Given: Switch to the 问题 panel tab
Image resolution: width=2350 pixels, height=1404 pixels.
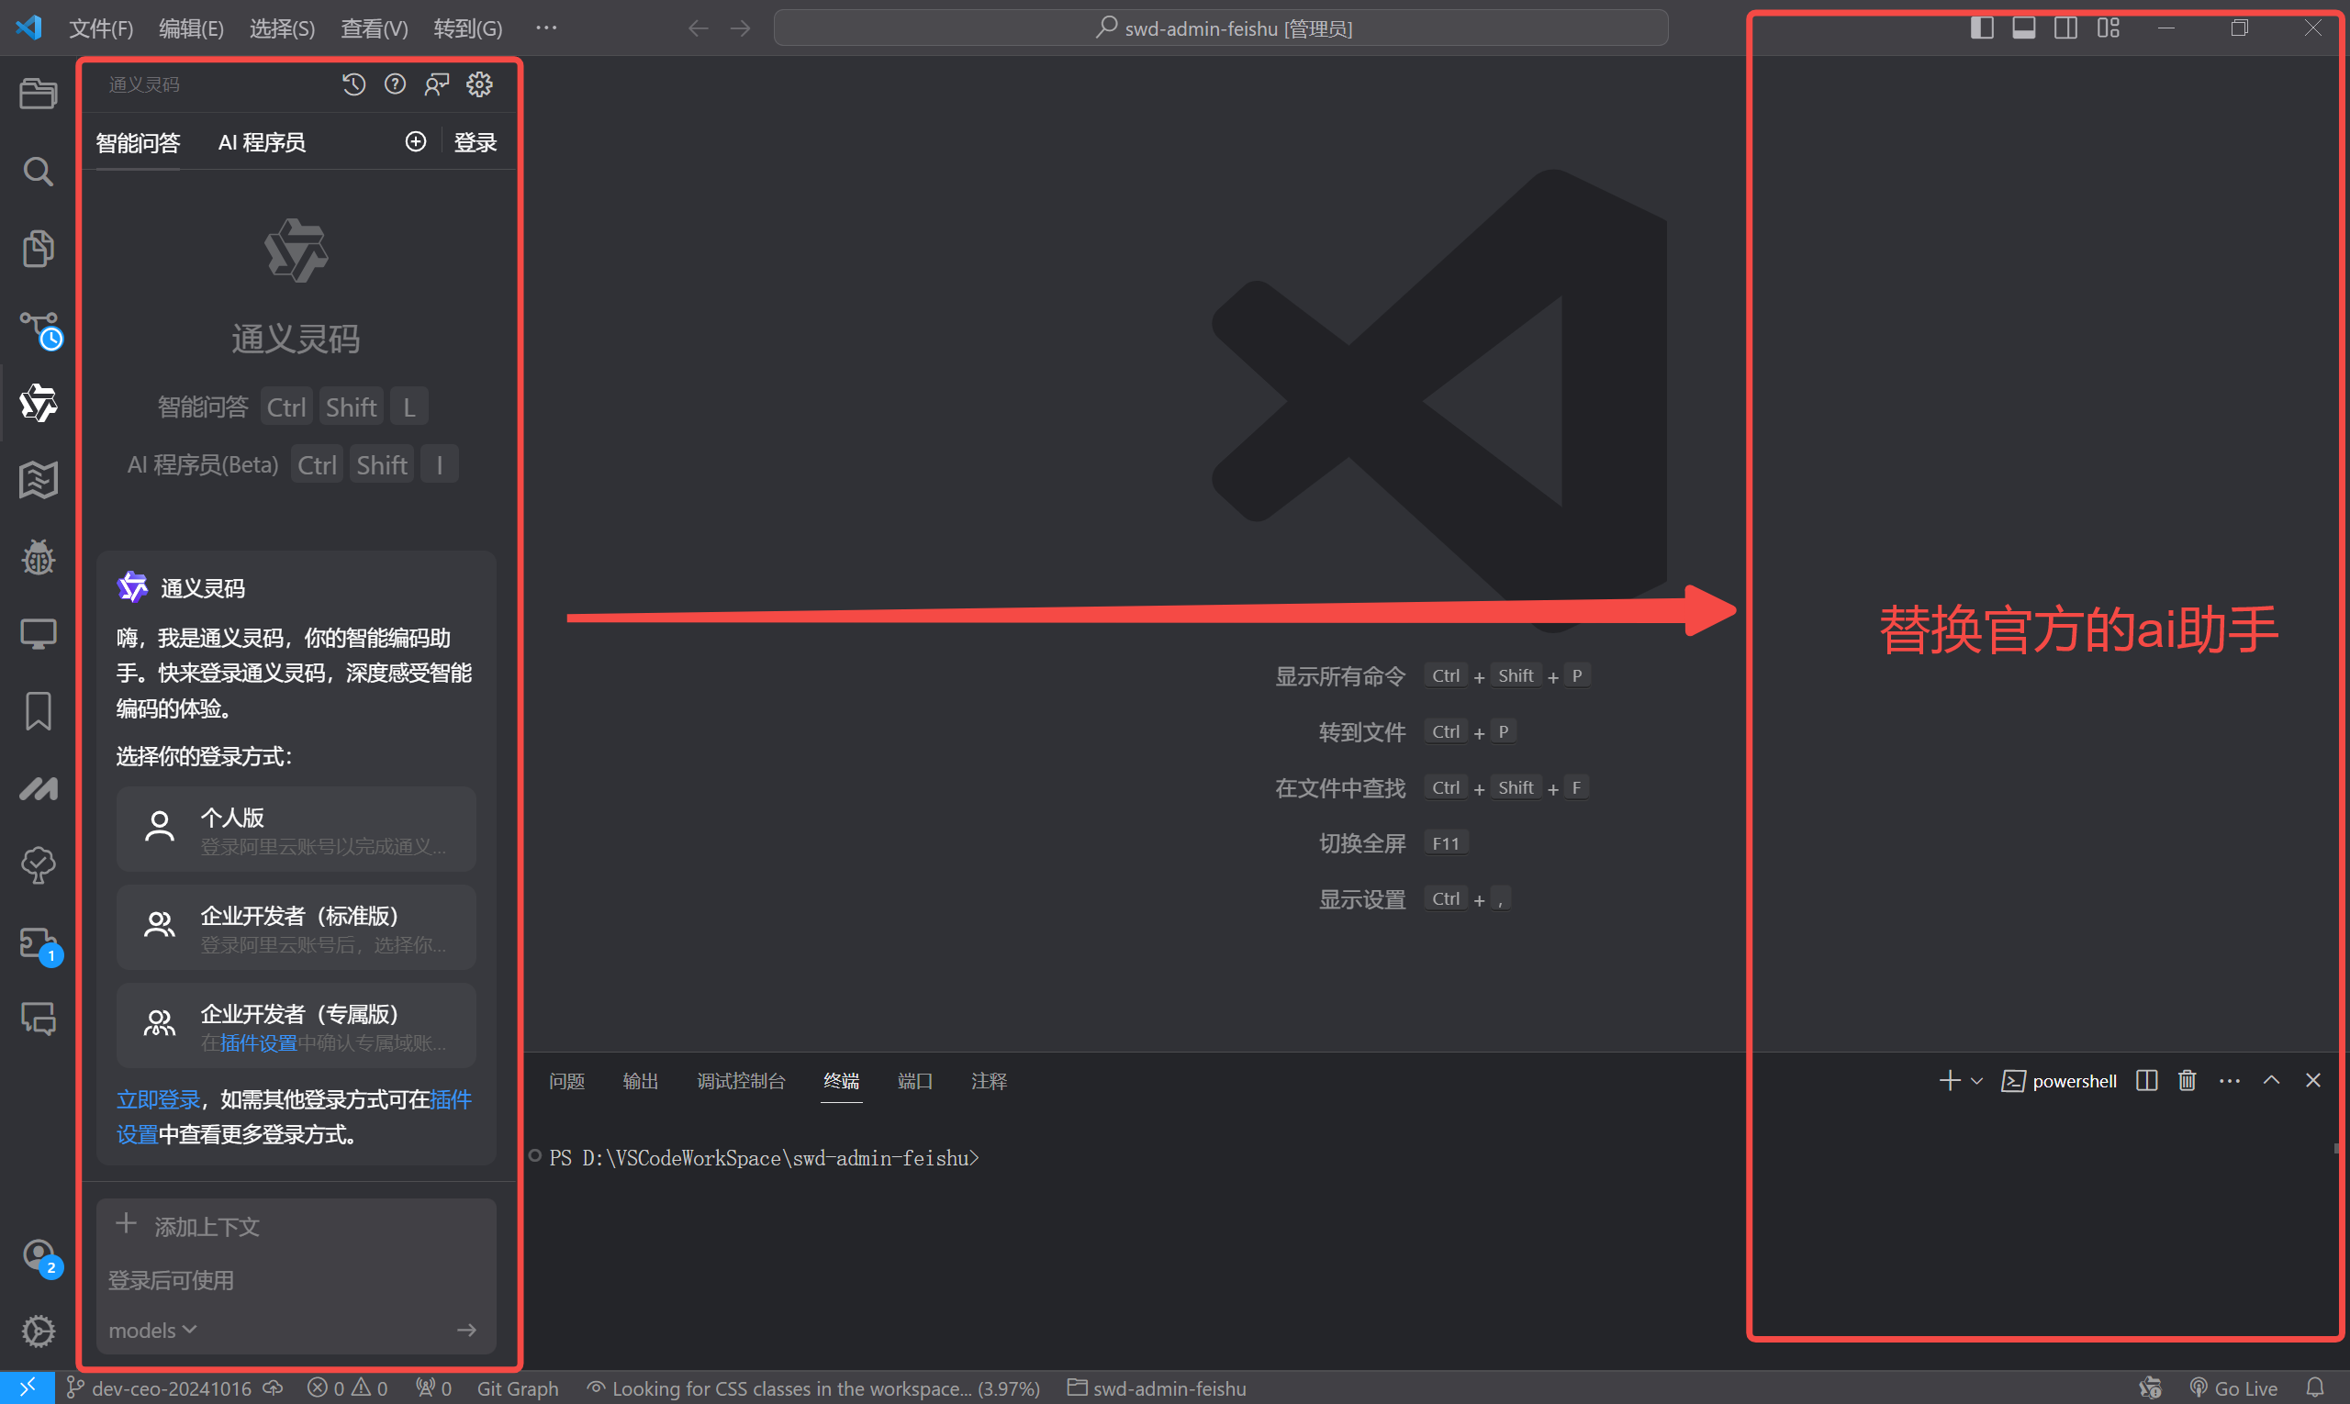Looking at the screenshot, I should pos(567,1080).
